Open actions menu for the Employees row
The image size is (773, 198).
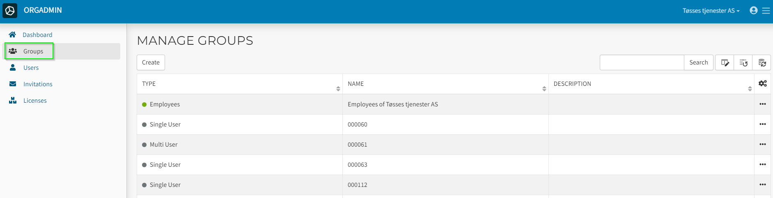tap(762, 104)
